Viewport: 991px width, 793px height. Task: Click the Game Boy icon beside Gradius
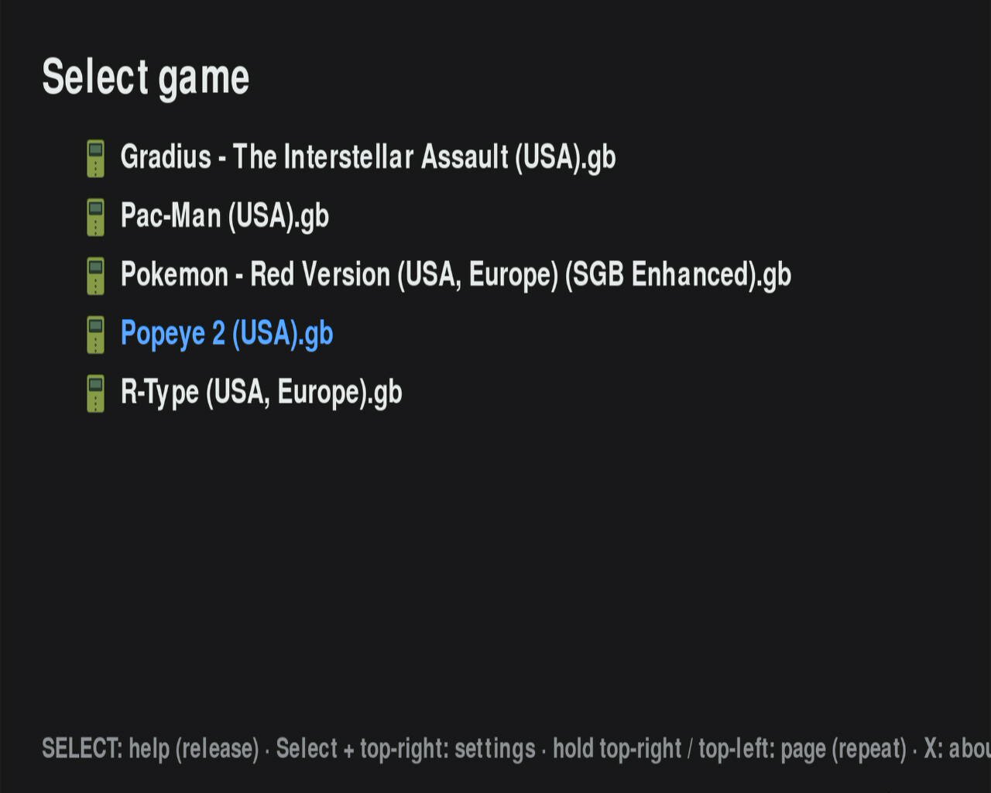pyautogui.click(x=95, y=158)
